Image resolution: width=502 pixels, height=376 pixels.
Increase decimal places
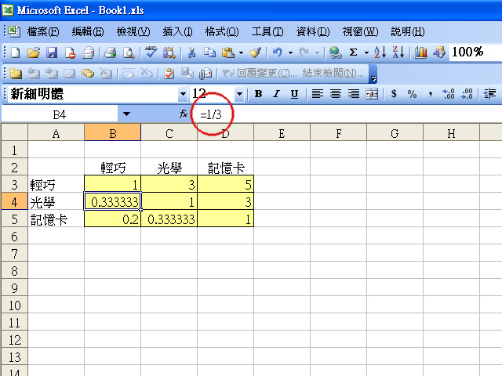(x=449, y=94)
